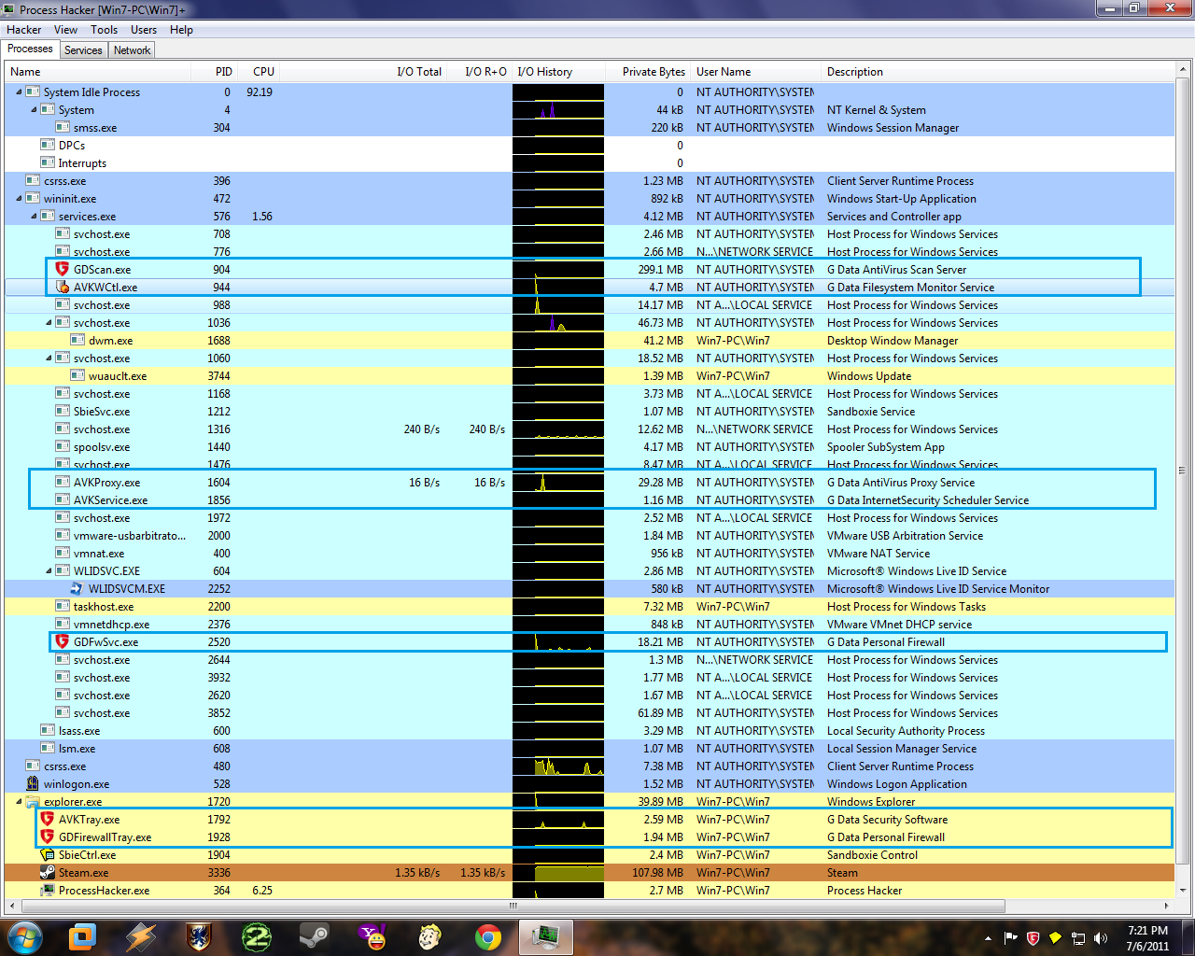Launch the Vault Boy Fallout taskbar icon

(430, 936)
